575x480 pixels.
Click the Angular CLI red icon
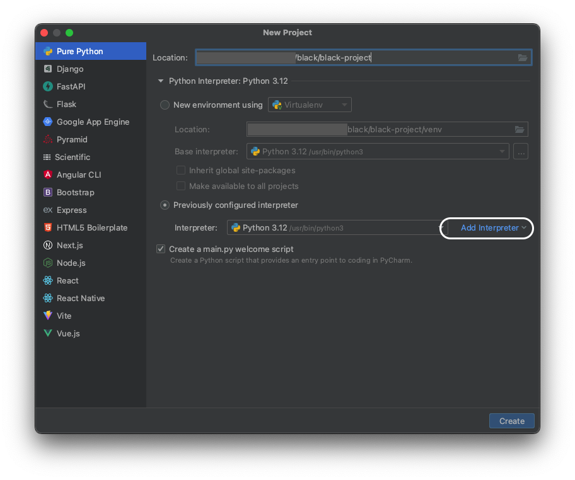click(48, 174)
